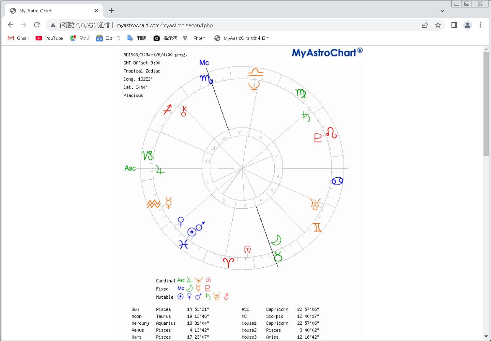
Task: Click the address bar URL field
Action: click(164, 25)
